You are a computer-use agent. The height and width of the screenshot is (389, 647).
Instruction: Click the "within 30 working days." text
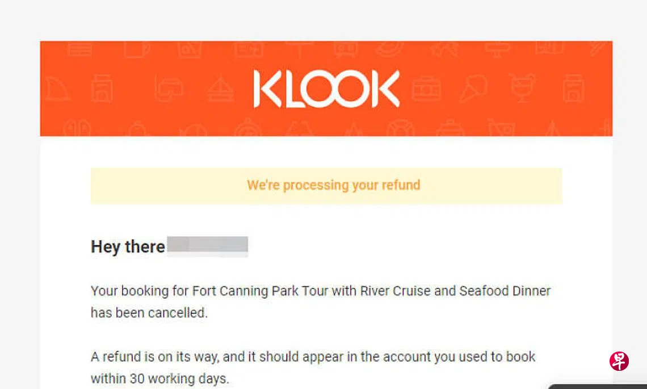pos(159,378)
